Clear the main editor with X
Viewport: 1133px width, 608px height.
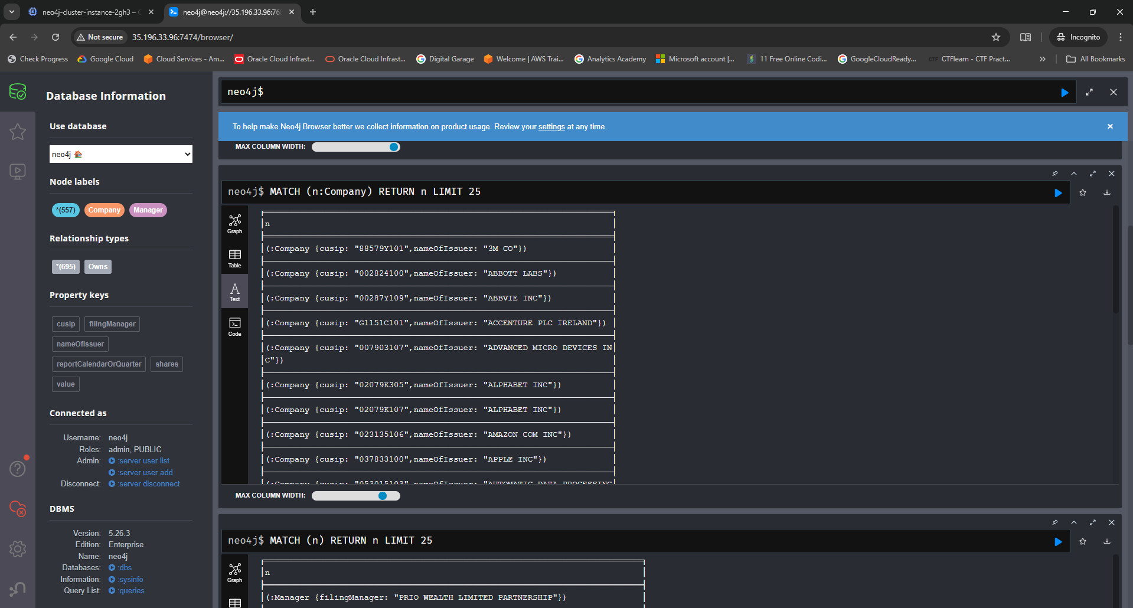(1114, 92)
